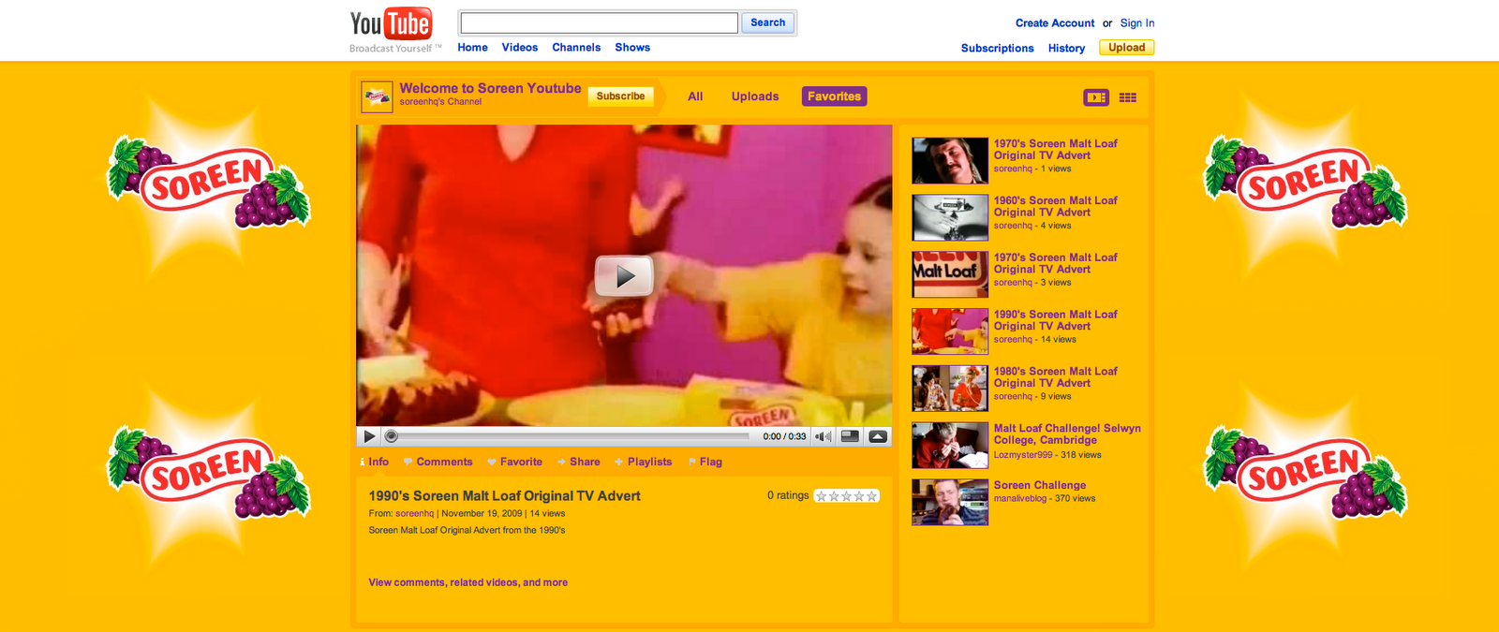Viewport: 1499px width, 632px height.
Task: Click the Sign In link
Action: click(x=1137, y=23)
